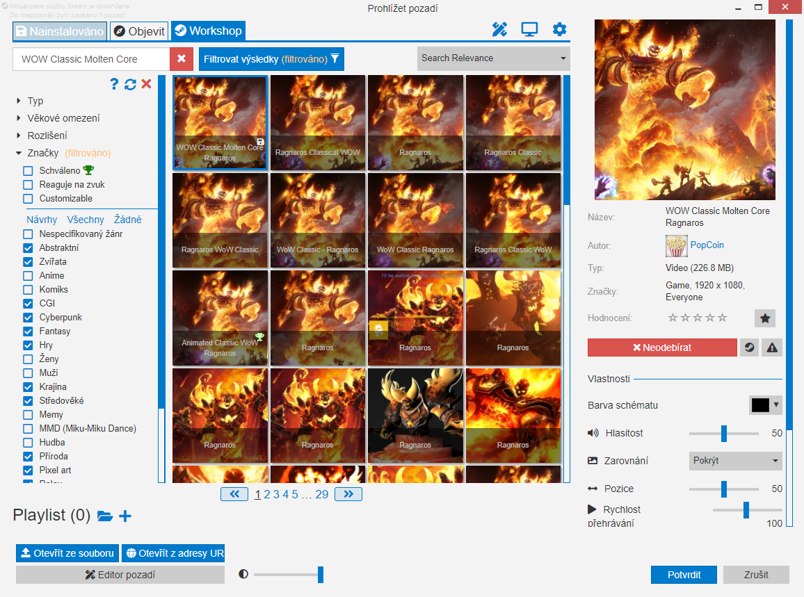Open the PopCoin author link
The width and height of the screenshot is (804, 597).
707,245
